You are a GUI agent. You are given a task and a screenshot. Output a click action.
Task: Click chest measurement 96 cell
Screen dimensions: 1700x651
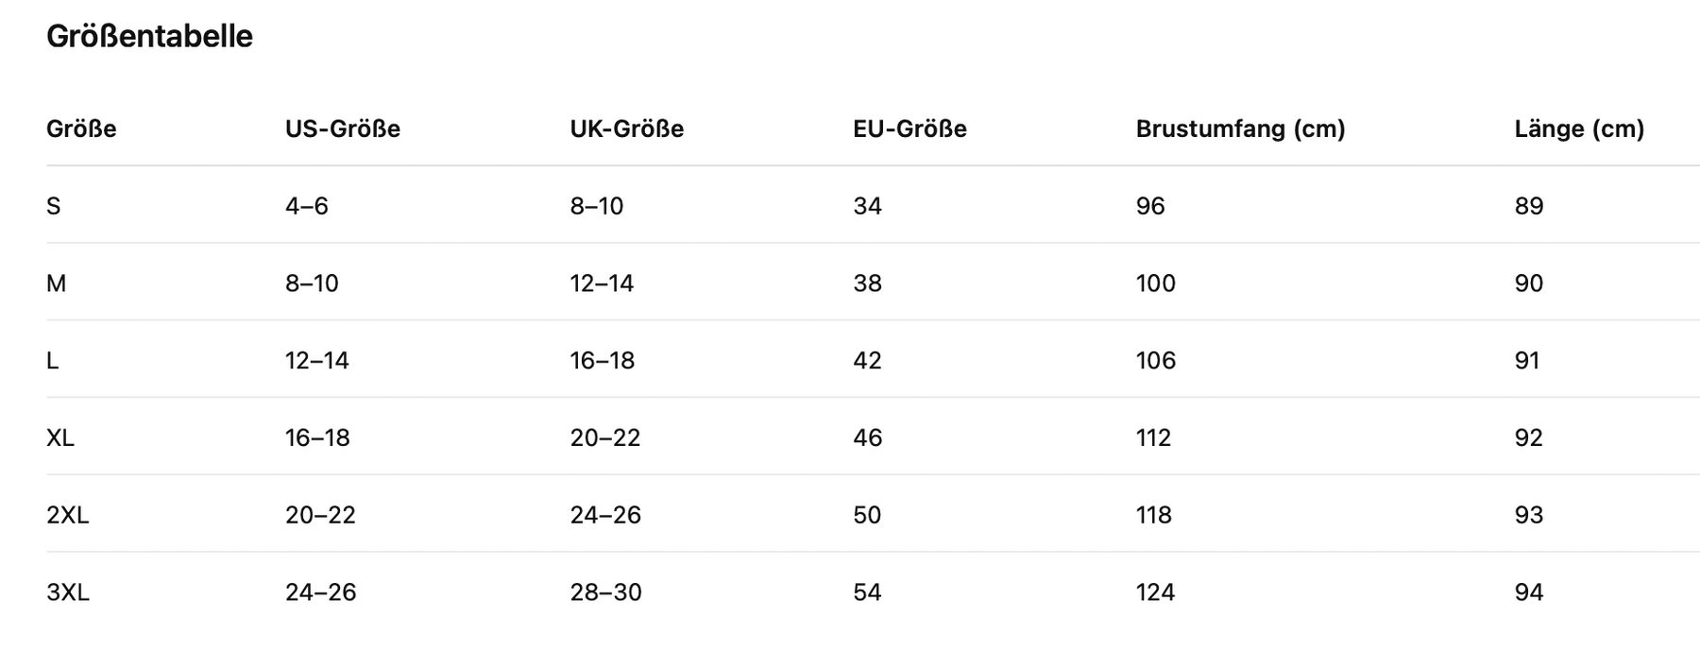1150,206
